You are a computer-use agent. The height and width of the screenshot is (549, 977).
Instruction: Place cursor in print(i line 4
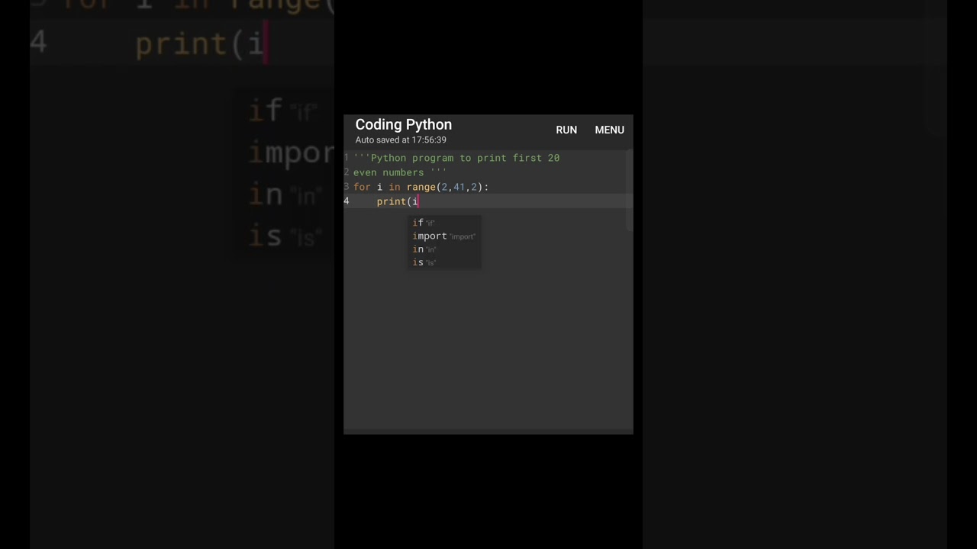coord(398,201)
